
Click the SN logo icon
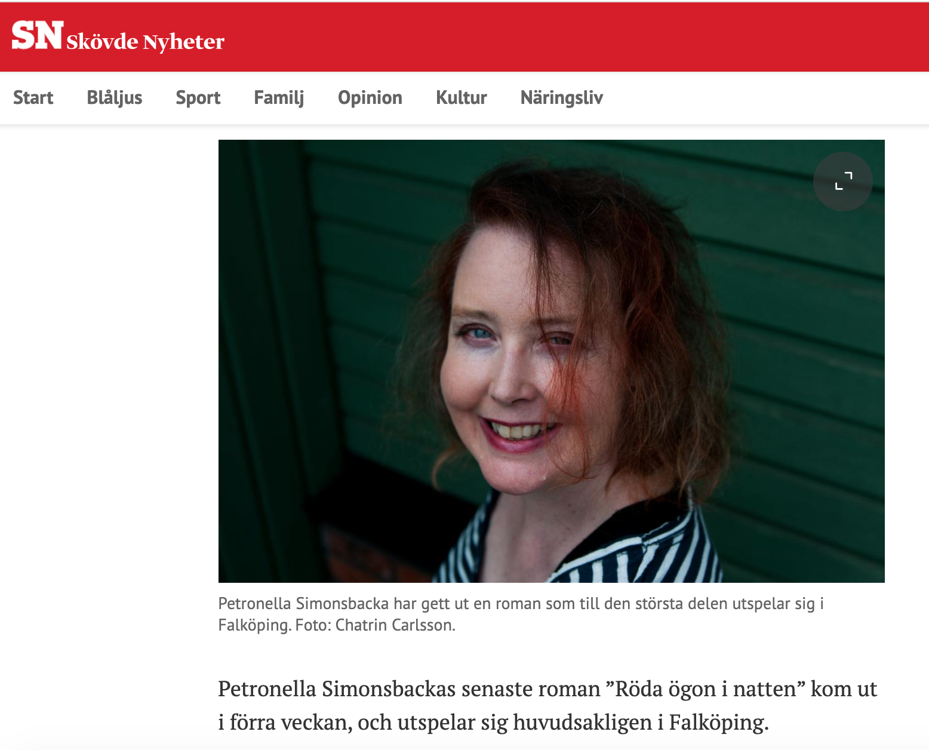(x=37, y=35)
